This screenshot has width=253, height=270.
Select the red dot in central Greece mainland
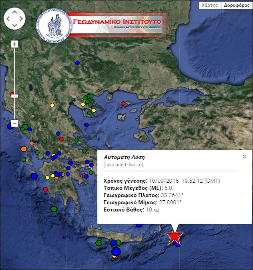coord(61,139)
